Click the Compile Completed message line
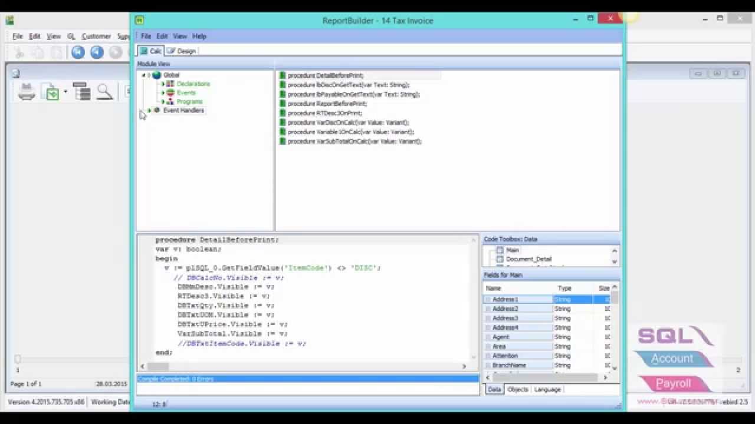The image size is (755, 424). 307,379
